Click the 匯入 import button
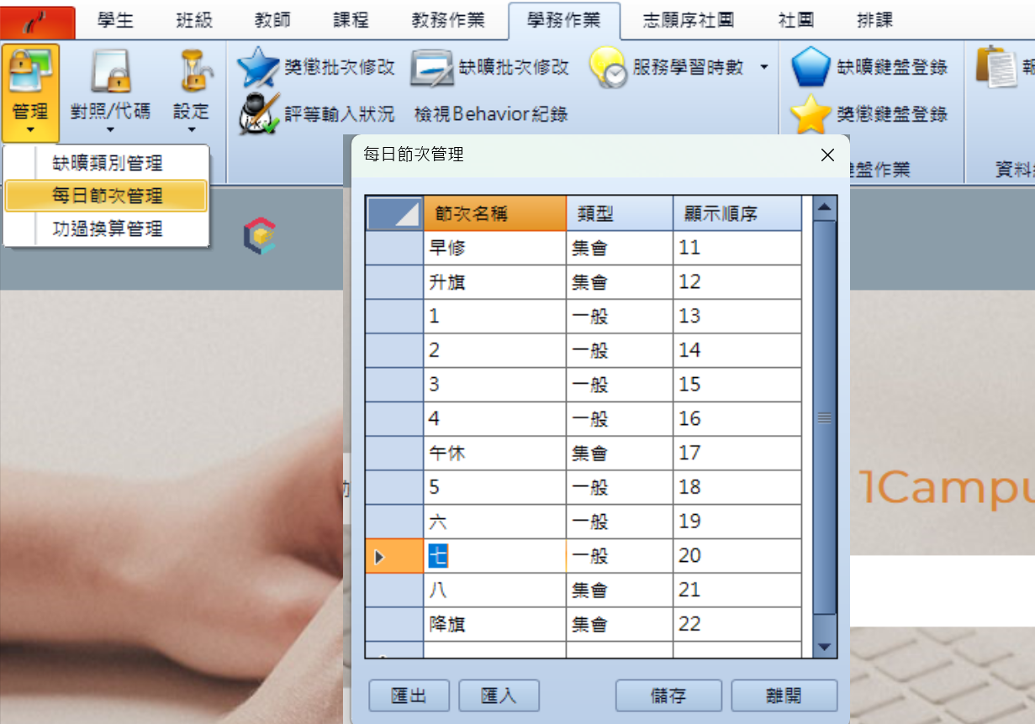The height and width of the screenshot is (724, 1035). click(x=499, y=695)
